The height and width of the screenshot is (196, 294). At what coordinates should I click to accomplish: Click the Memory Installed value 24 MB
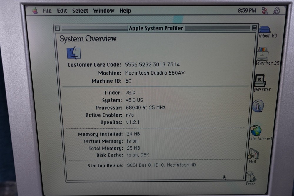(133, 134)
